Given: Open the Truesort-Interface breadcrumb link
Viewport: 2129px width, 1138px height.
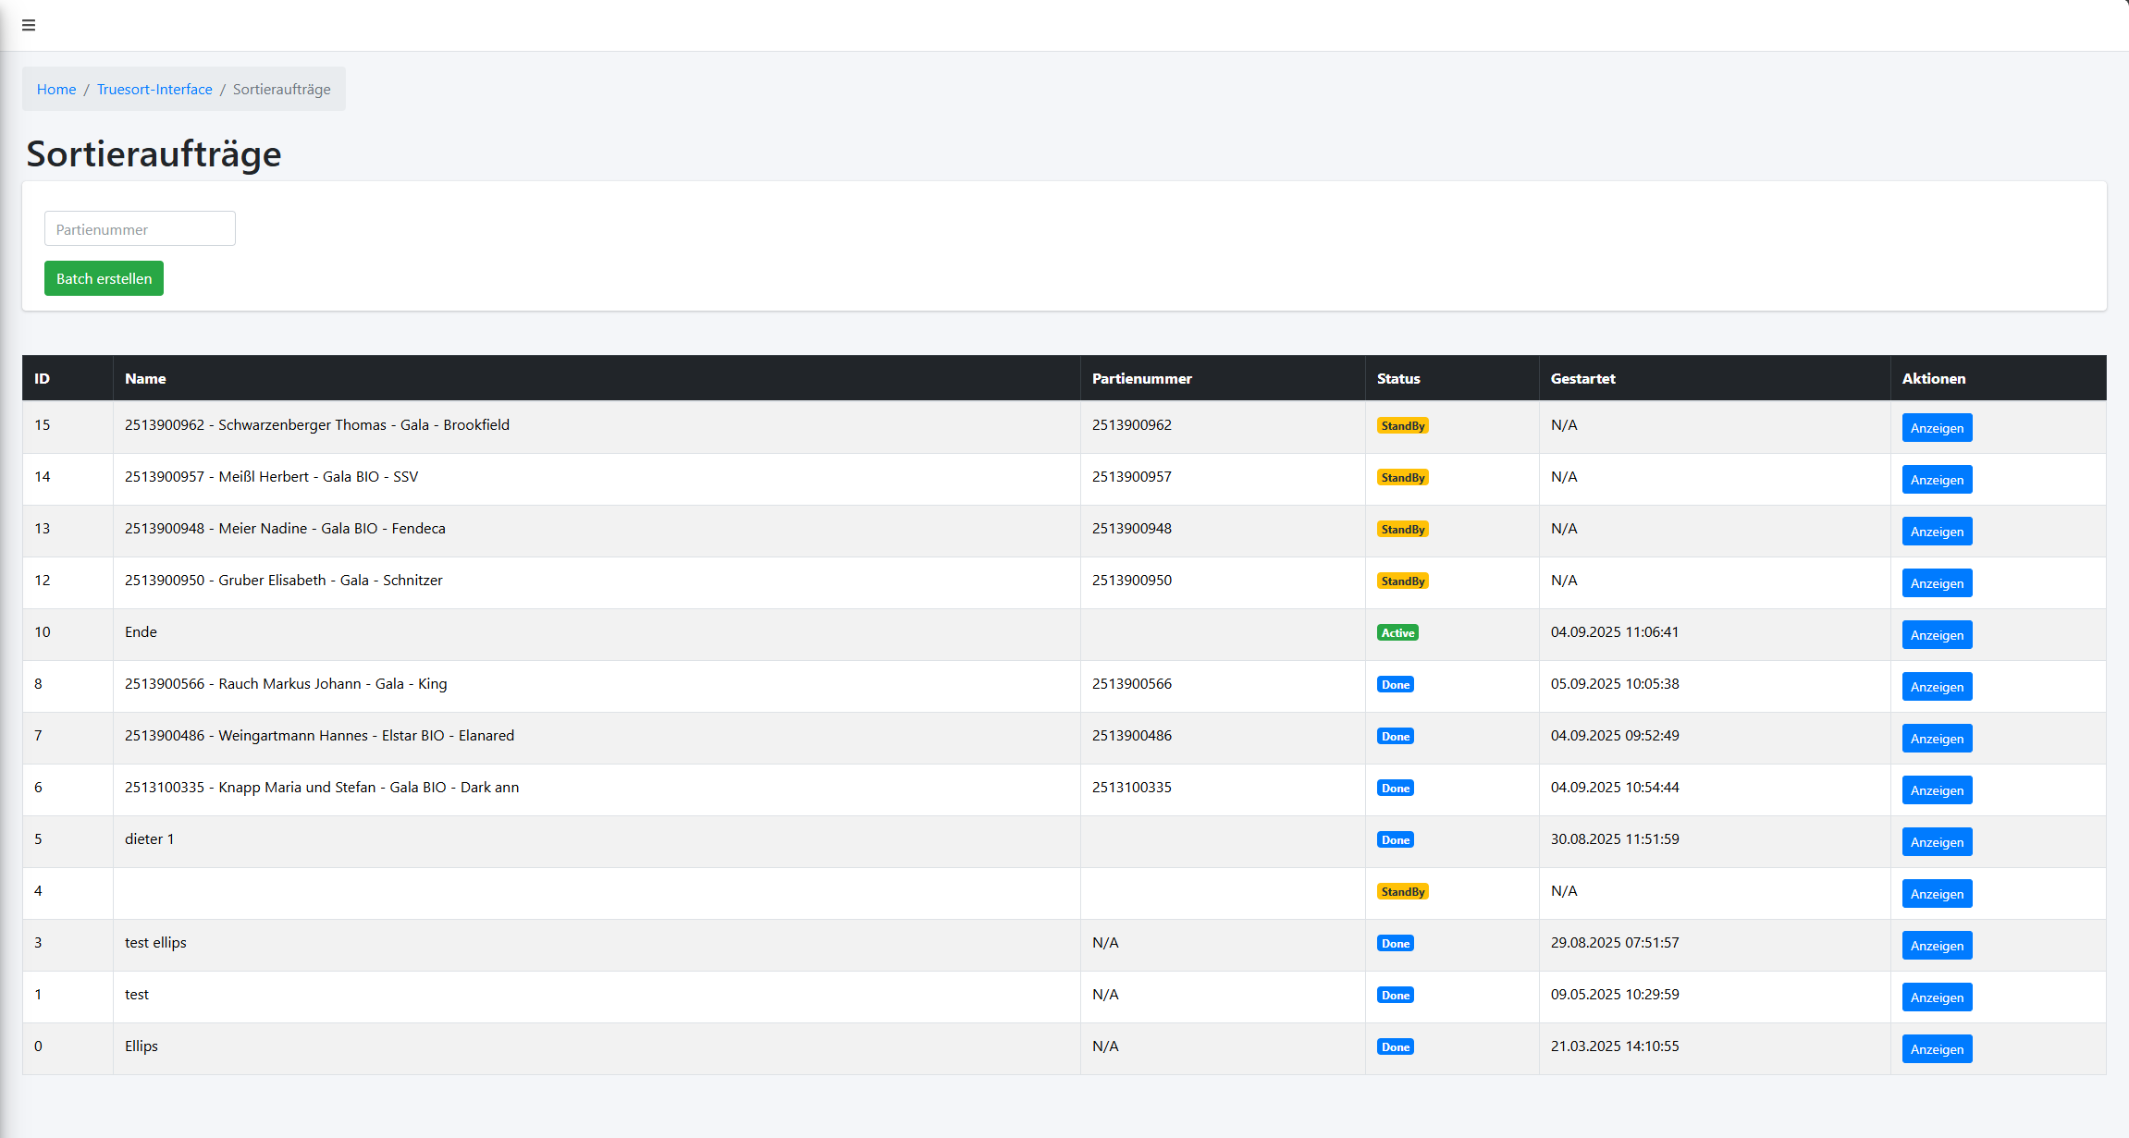Looking at the screenshot, I should [154, 89].
